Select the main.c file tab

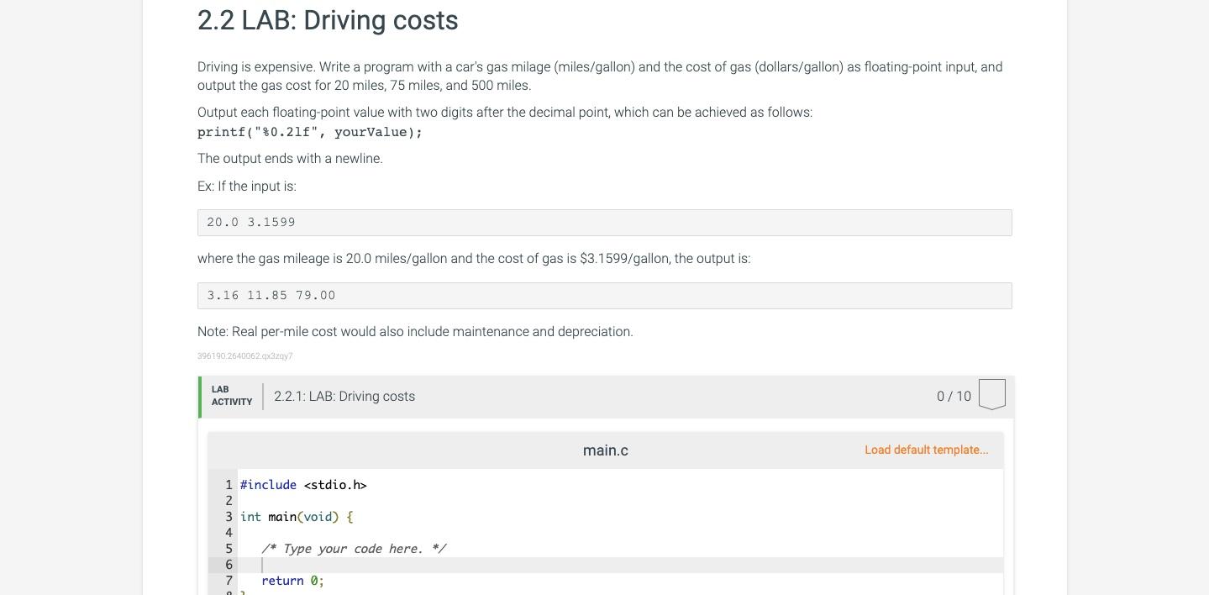click(x=605, y=450)
